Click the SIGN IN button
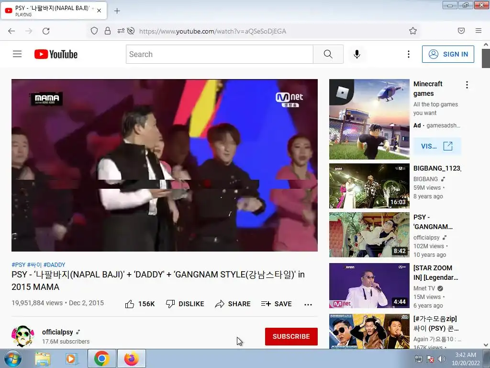Viewport: 490px width, 368px height. (x=448, y=54)
